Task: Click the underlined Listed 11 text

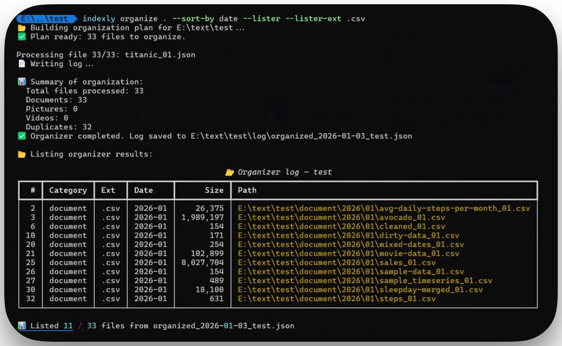Action: 51,326
